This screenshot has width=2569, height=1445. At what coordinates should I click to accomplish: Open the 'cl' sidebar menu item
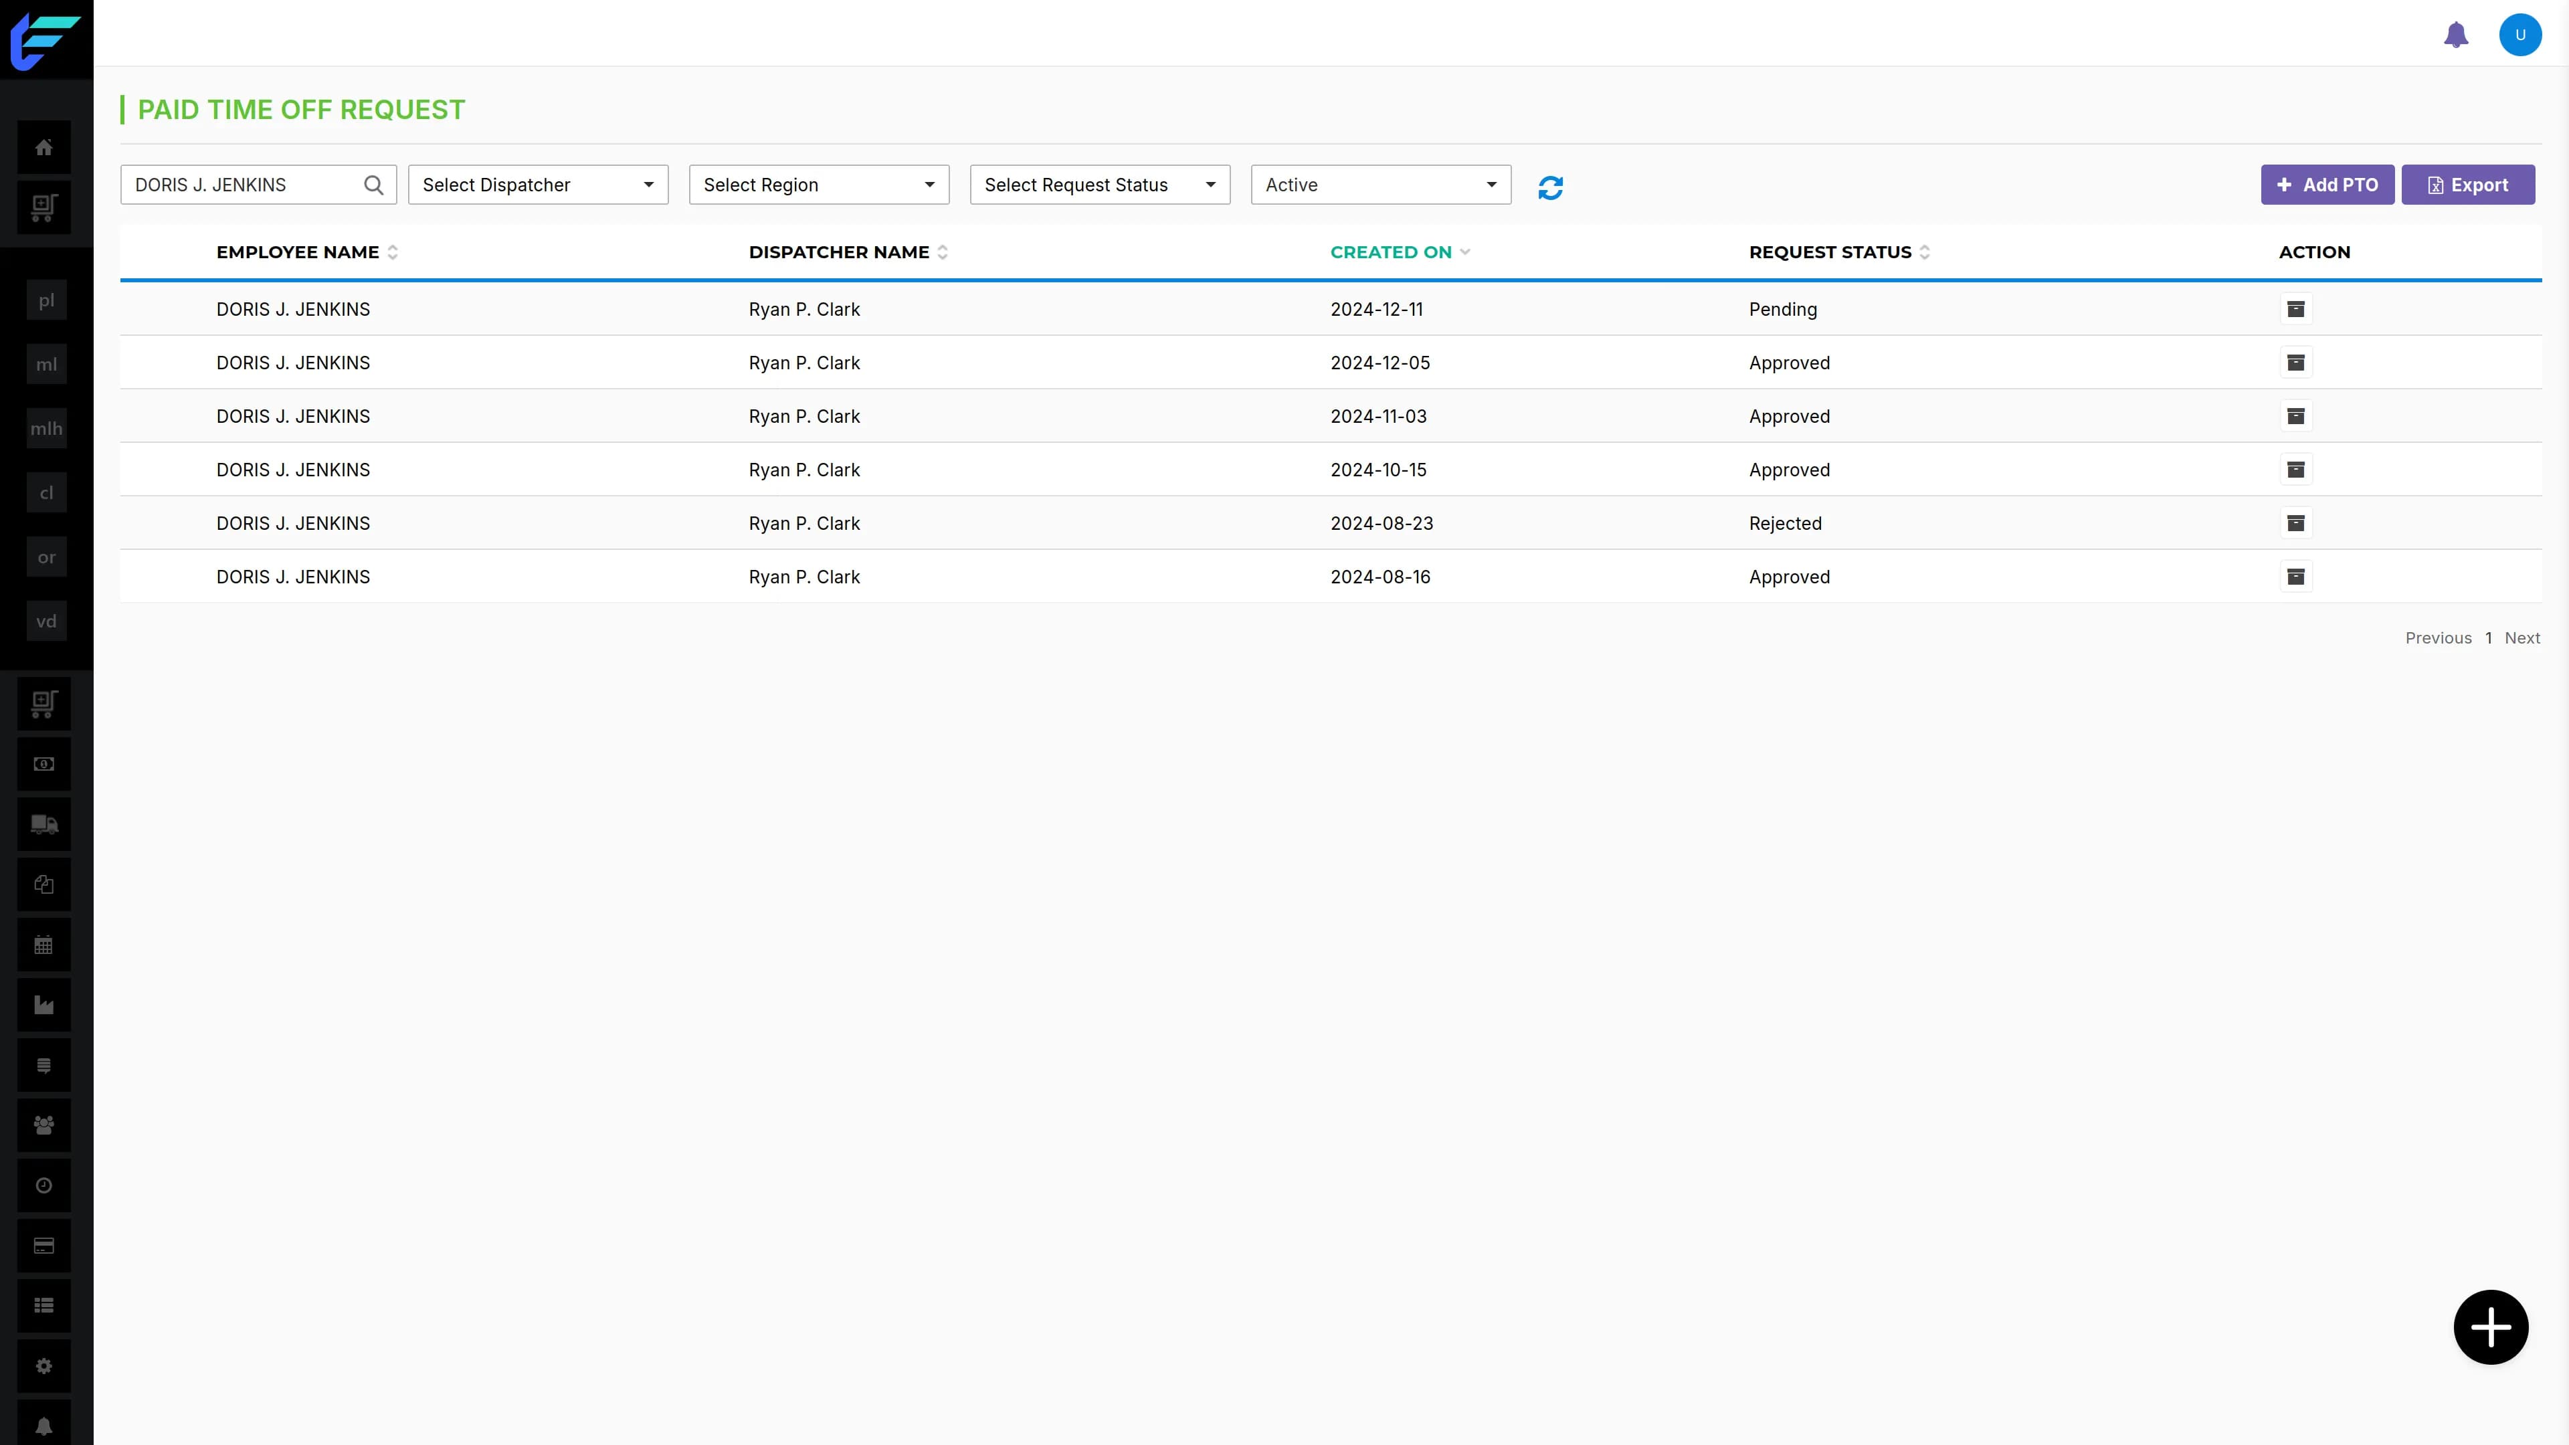46,492
